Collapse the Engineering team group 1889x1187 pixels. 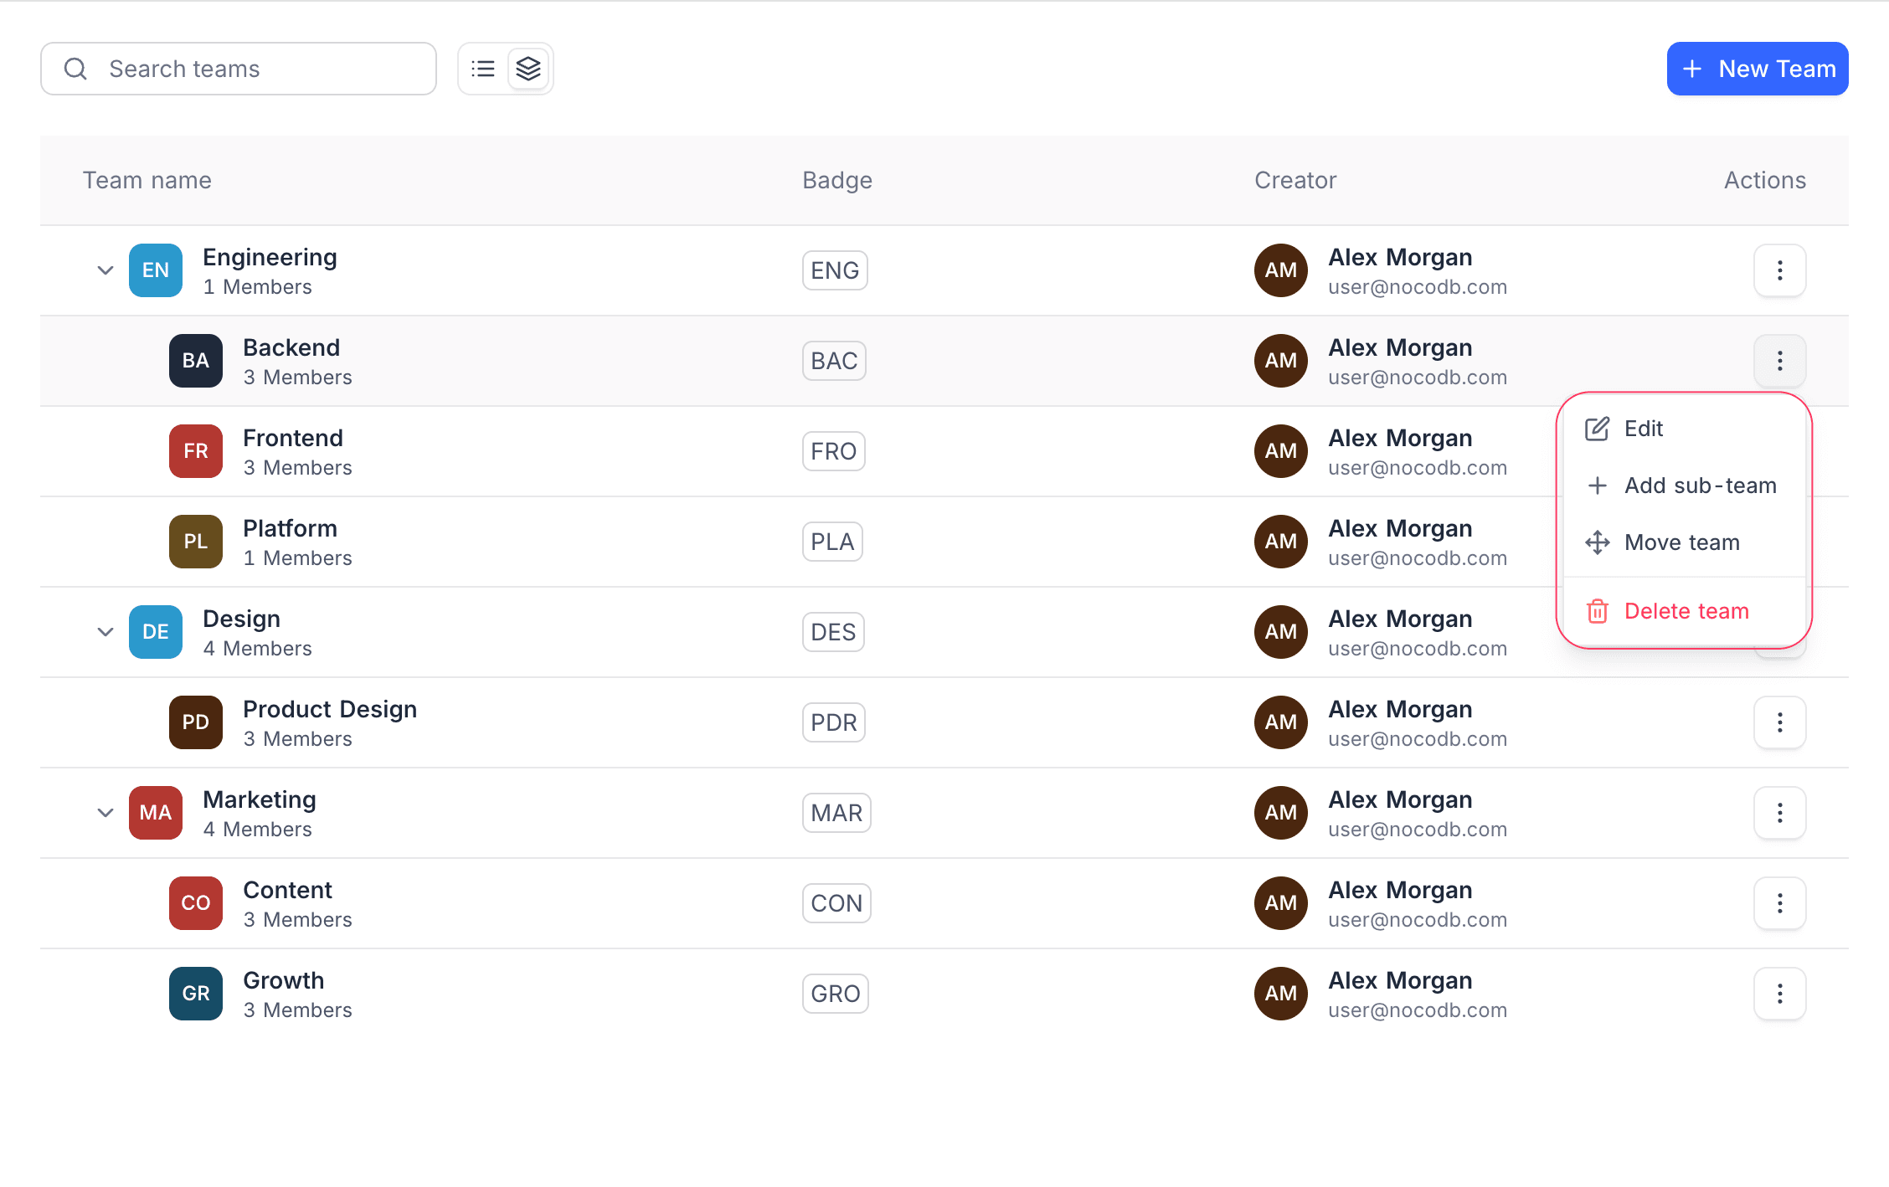(105, 270)
